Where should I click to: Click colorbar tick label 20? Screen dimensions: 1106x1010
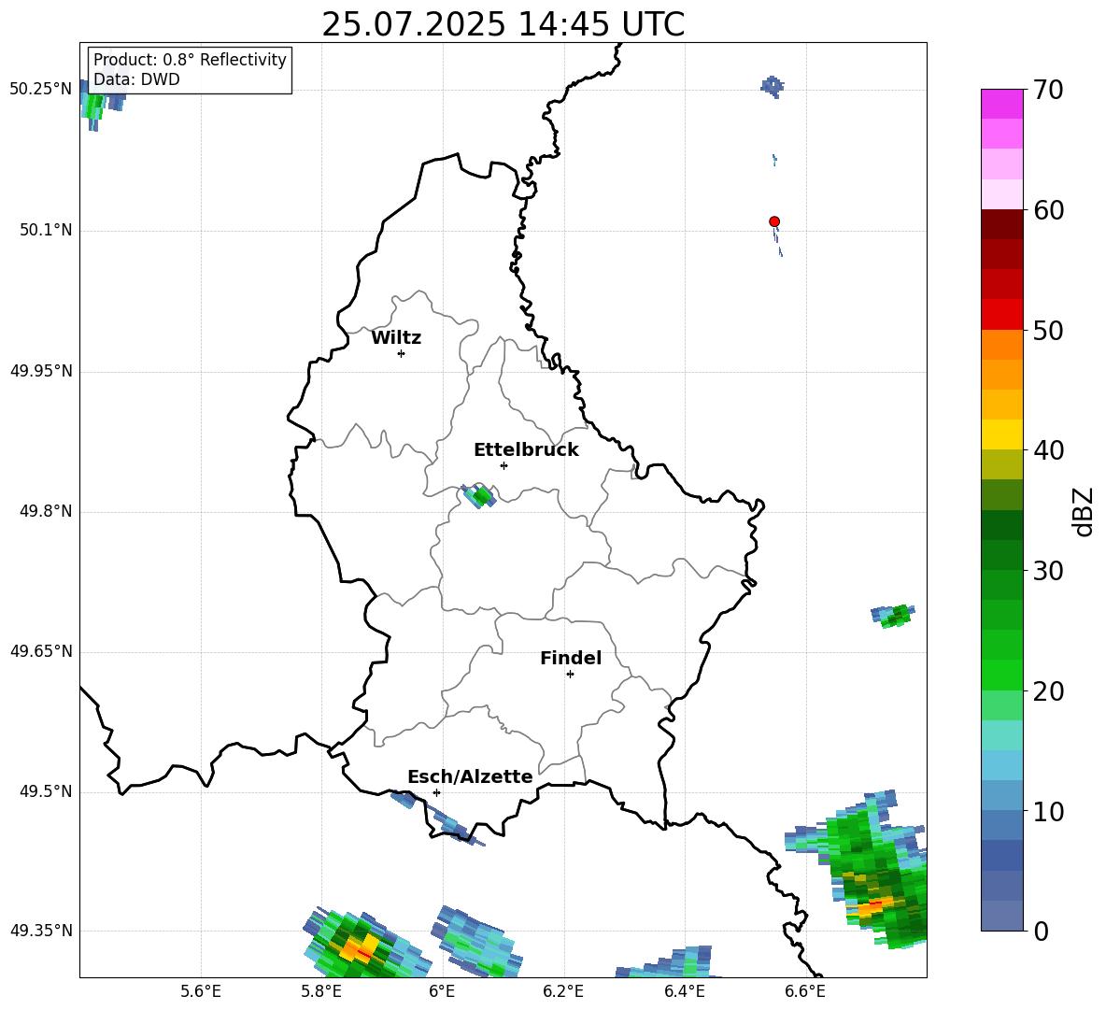coord(1048,691)
